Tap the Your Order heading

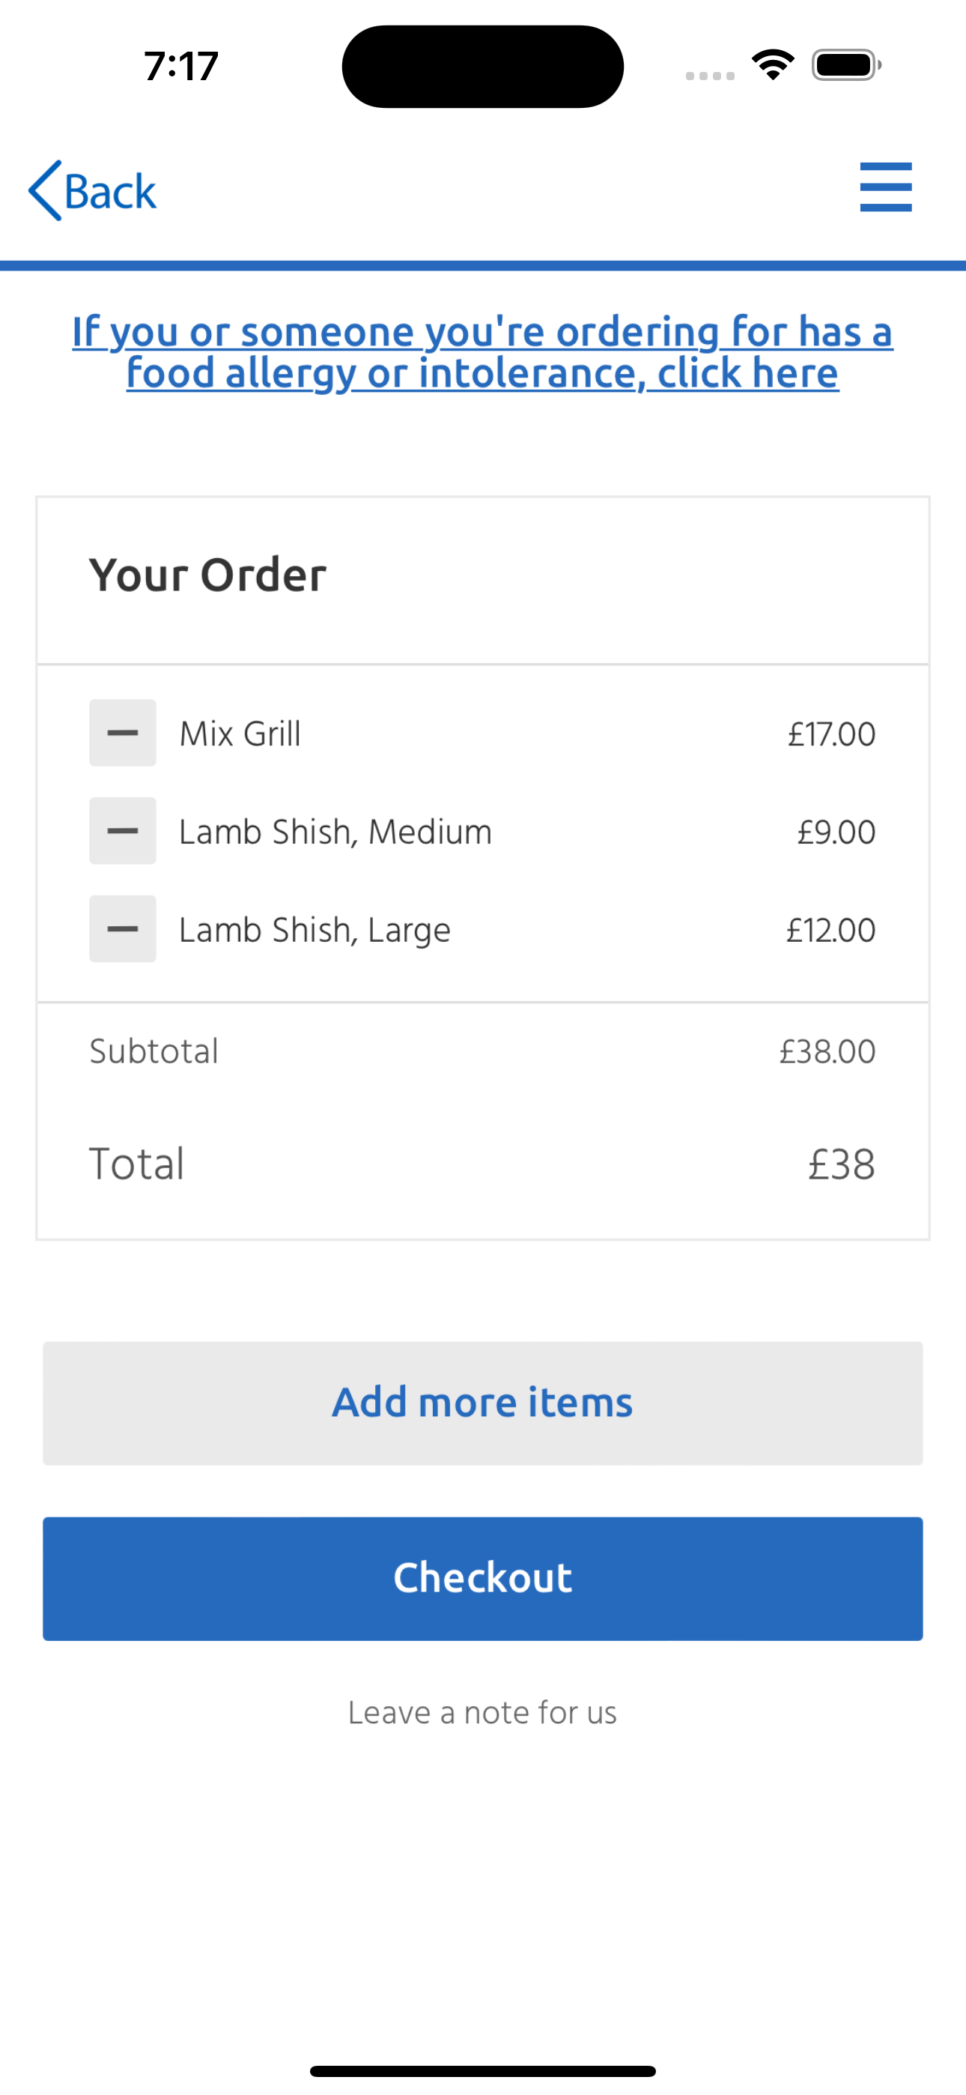point(208,575)
